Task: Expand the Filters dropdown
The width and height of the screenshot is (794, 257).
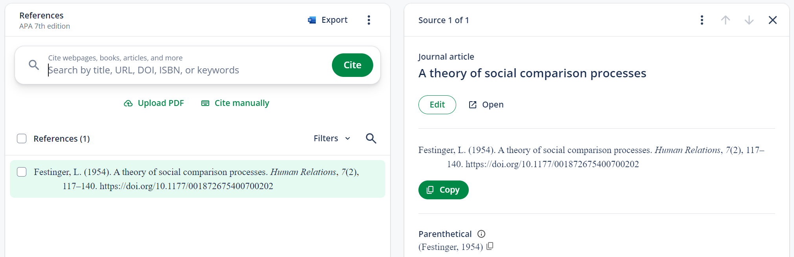Action: (x=332, y=139)
